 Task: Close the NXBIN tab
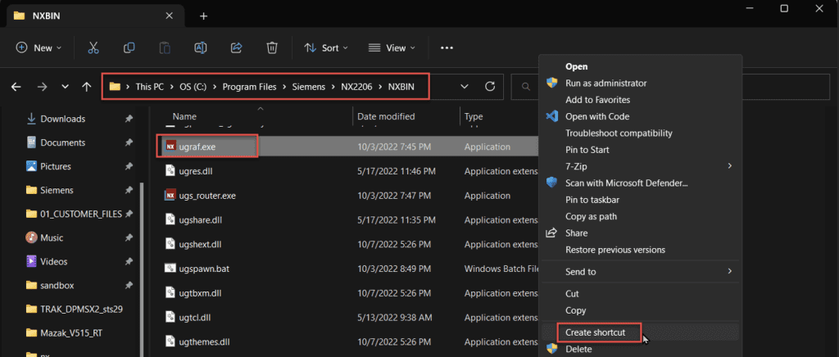[169, 16]
